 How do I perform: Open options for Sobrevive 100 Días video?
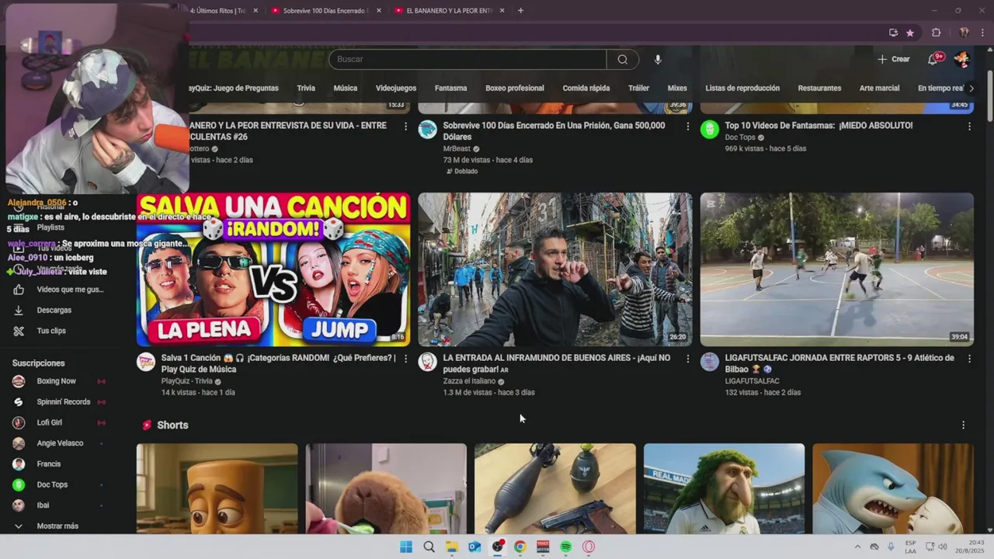687,126
